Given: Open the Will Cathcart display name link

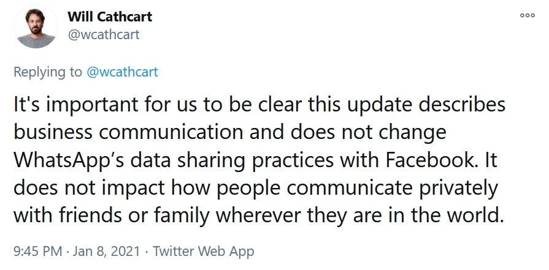Looking at the screenshot, I should (110, 17).
